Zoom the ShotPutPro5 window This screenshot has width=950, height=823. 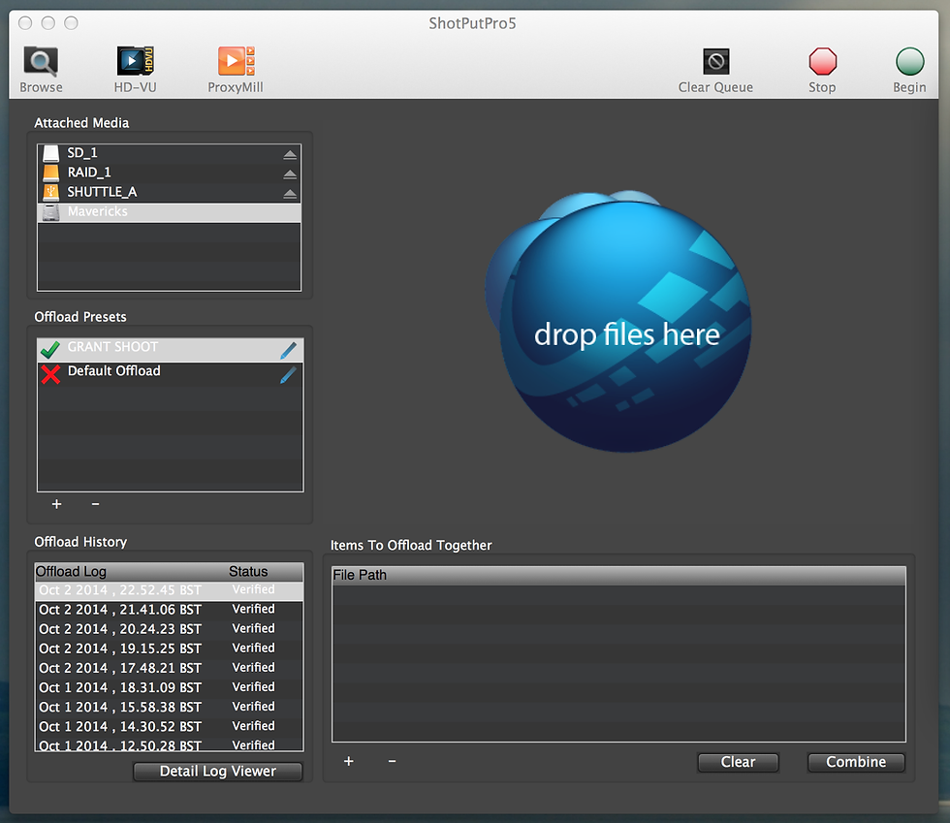pyautogui.click(x=72, y=23)
